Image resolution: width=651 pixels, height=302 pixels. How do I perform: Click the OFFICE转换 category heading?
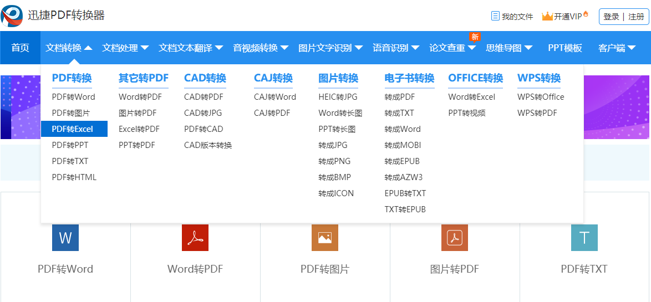click(475, 78)
